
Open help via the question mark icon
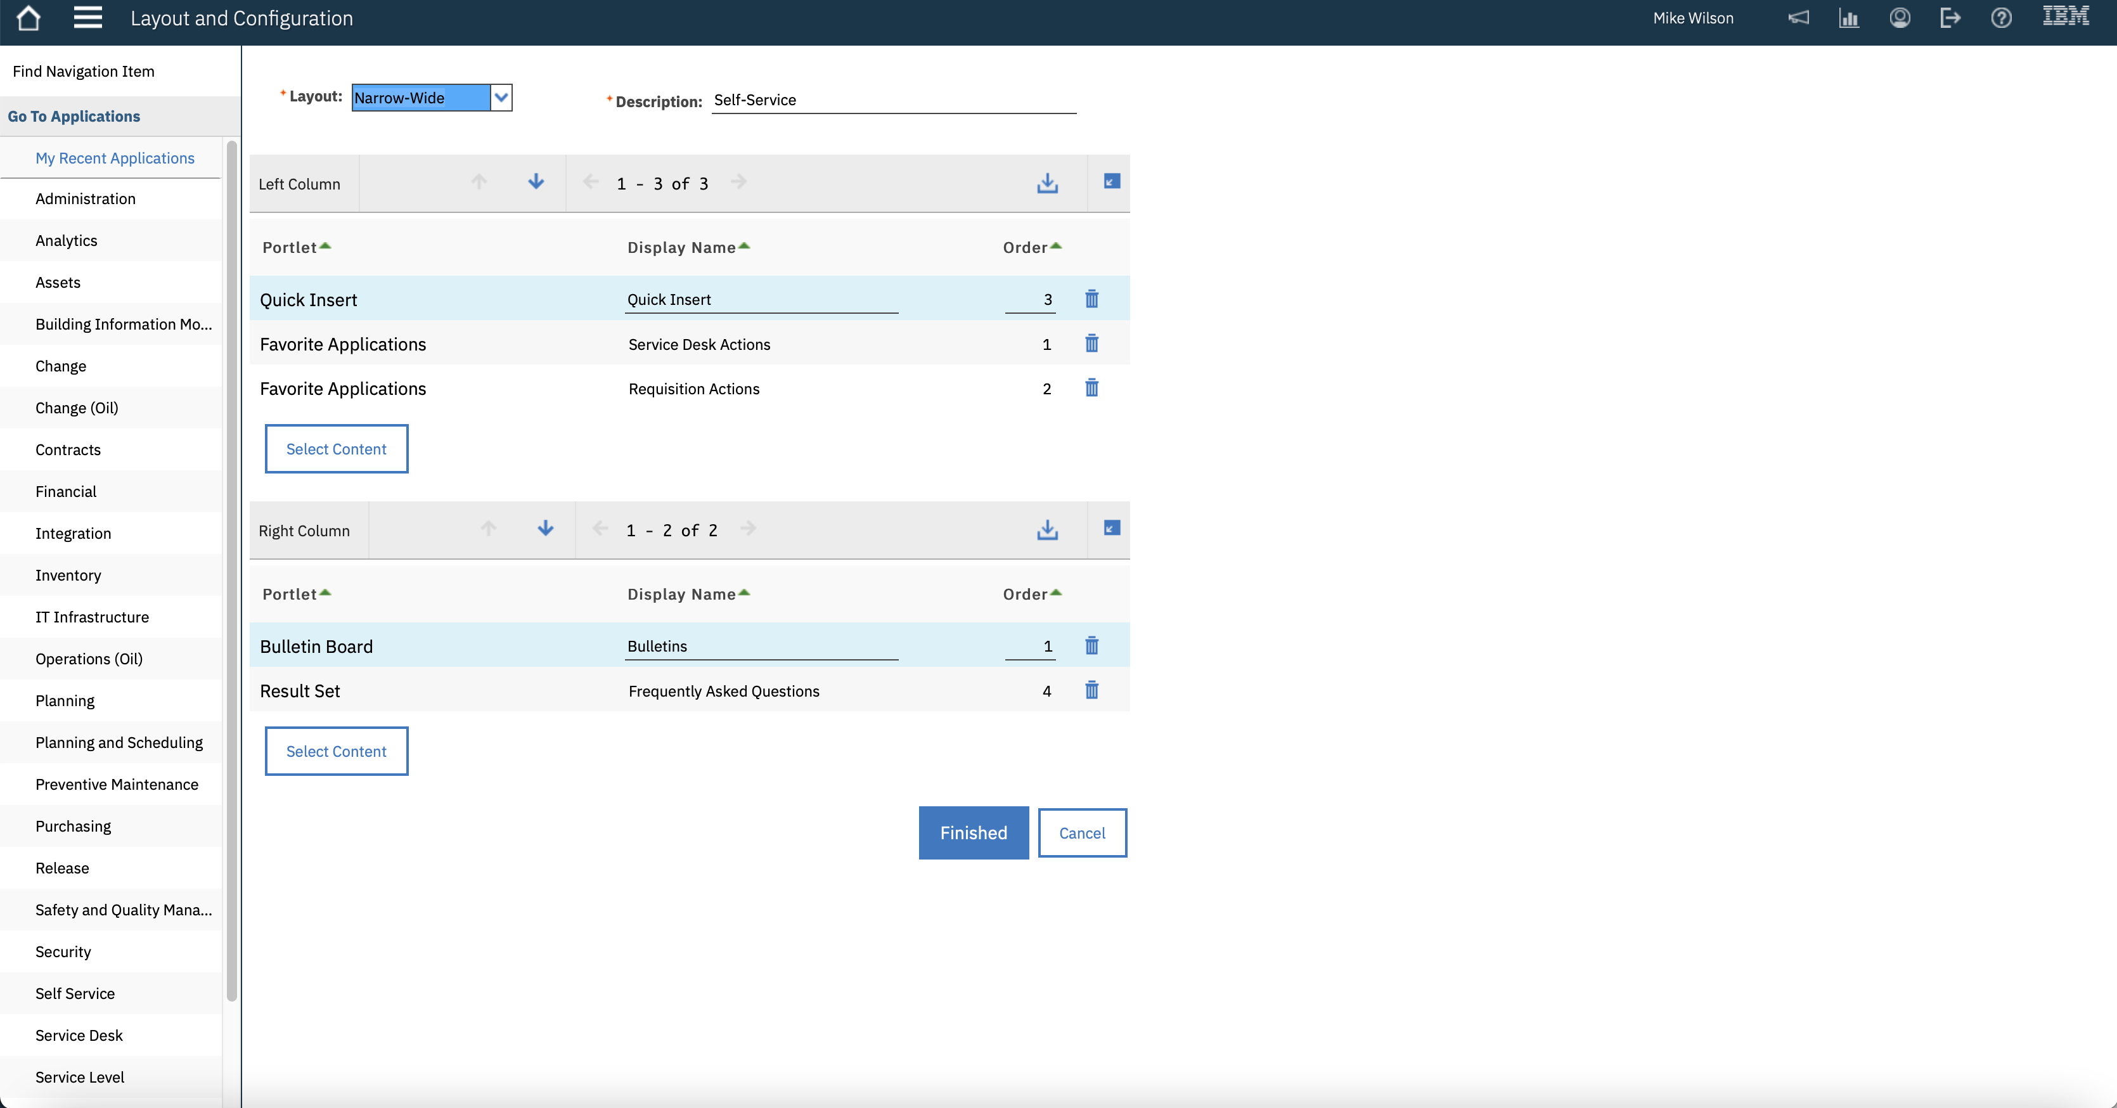[x=2001, y=17]
